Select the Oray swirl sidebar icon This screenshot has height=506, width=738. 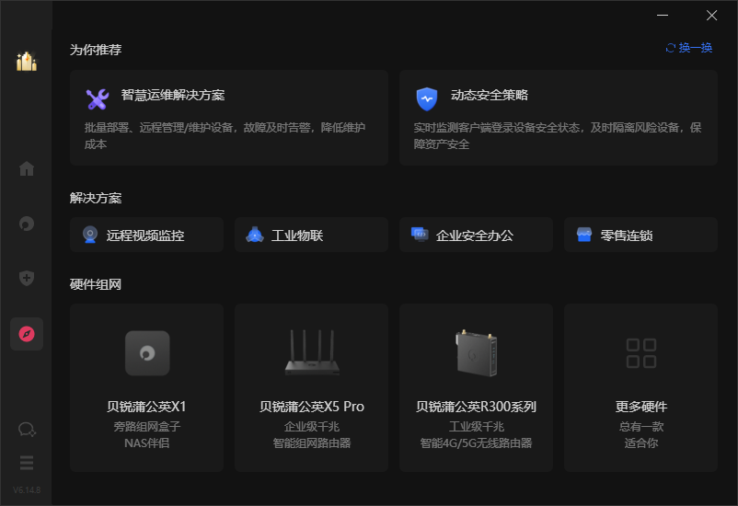coord(27,224)
